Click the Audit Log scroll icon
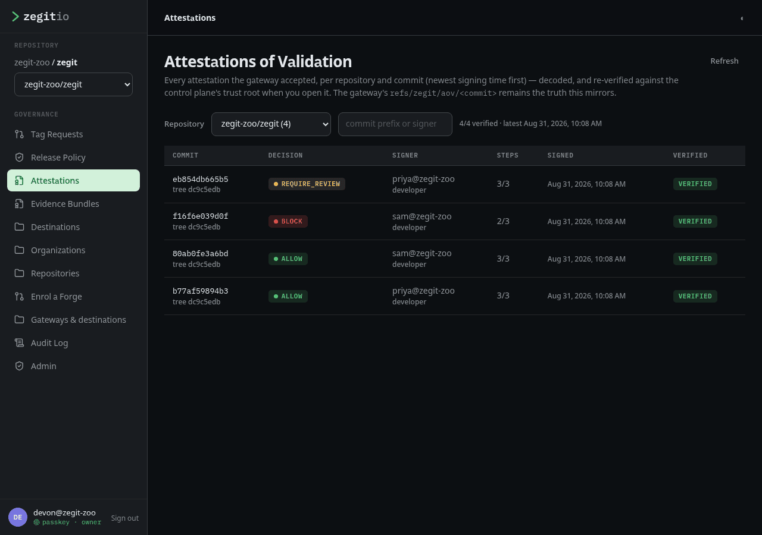762x535 pixels. click(x=20, y=343)
